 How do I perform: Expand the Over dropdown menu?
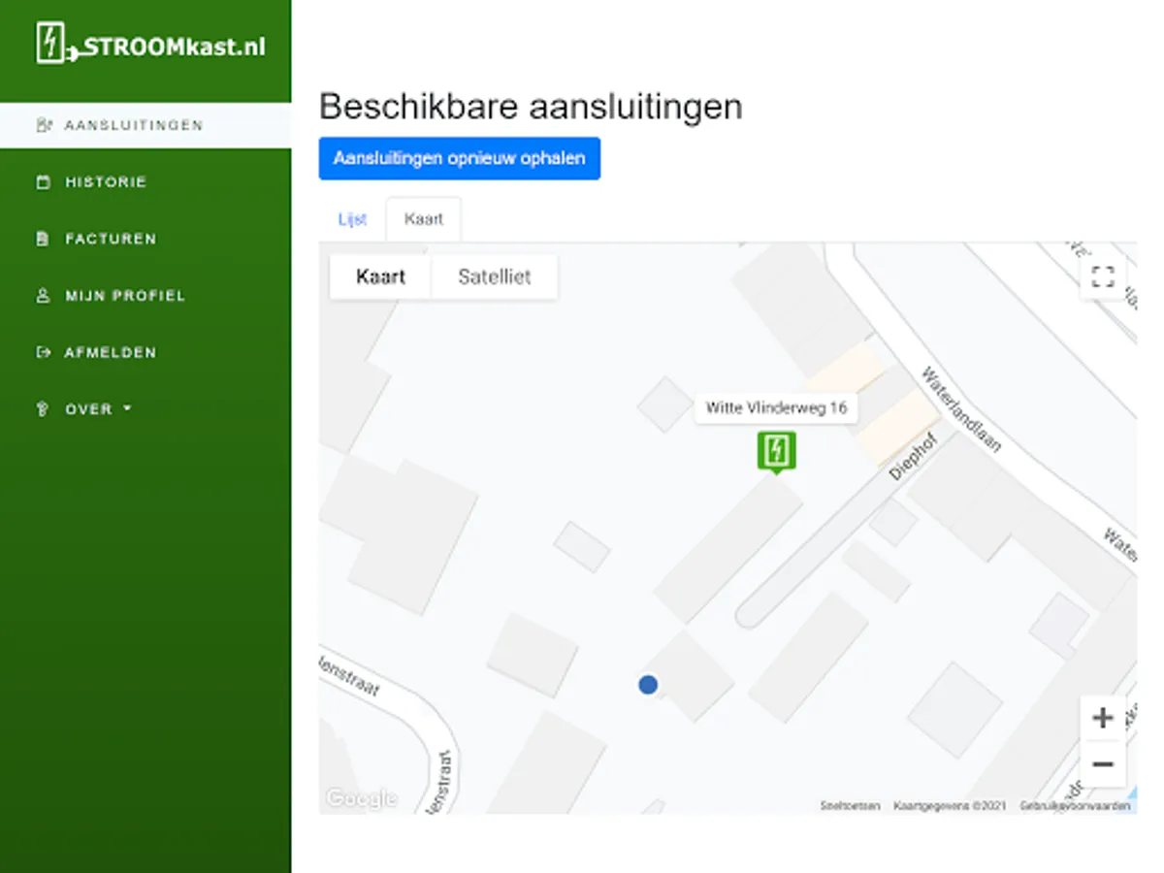point(97,409)
